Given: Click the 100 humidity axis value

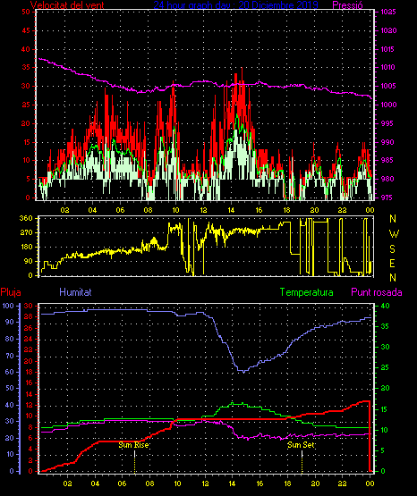Looking at the screenshot, I should [x=8, y=306].
